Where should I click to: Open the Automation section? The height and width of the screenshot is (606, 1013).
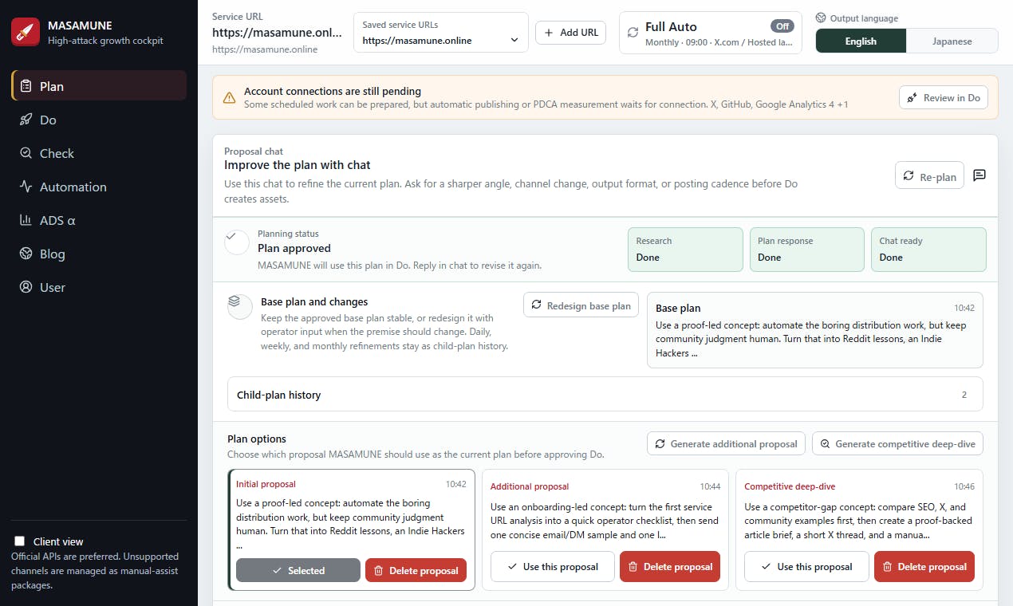(x=99, y=187)
